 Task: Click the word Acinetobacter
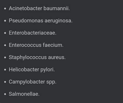pos(25,8)
